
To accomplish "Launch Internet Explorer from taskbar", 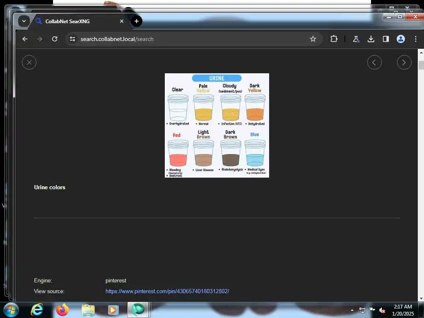I will (37, 310).
